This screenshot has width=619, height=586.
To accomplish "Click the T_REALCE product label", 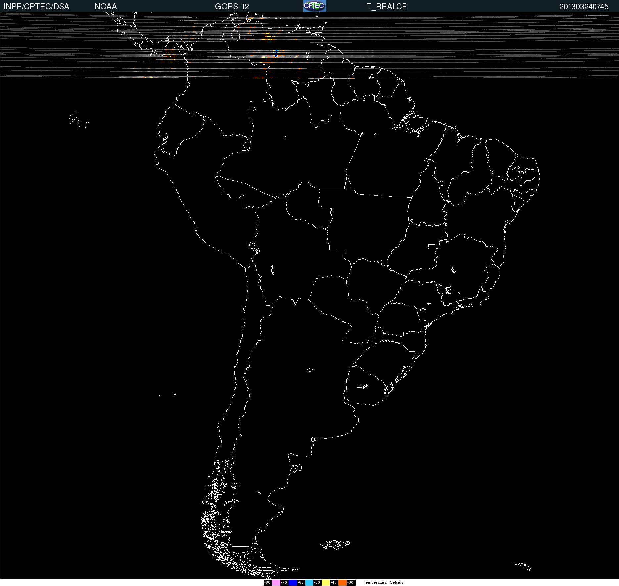I will point(387,7).
